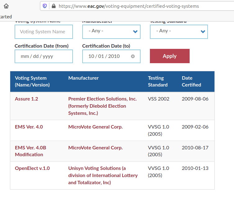Click the Testing Standard column header
The image size is (234, 206).
point(158,82)
